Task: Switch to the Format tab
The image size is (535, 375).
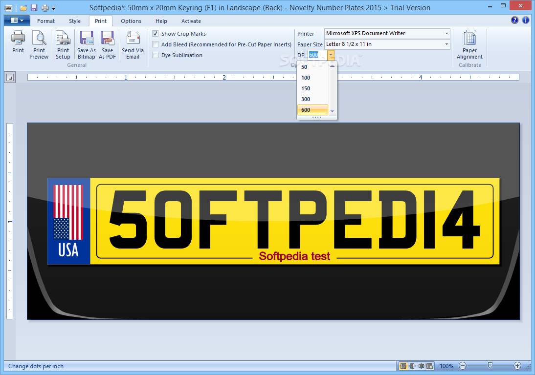Action: click(45, 21)
